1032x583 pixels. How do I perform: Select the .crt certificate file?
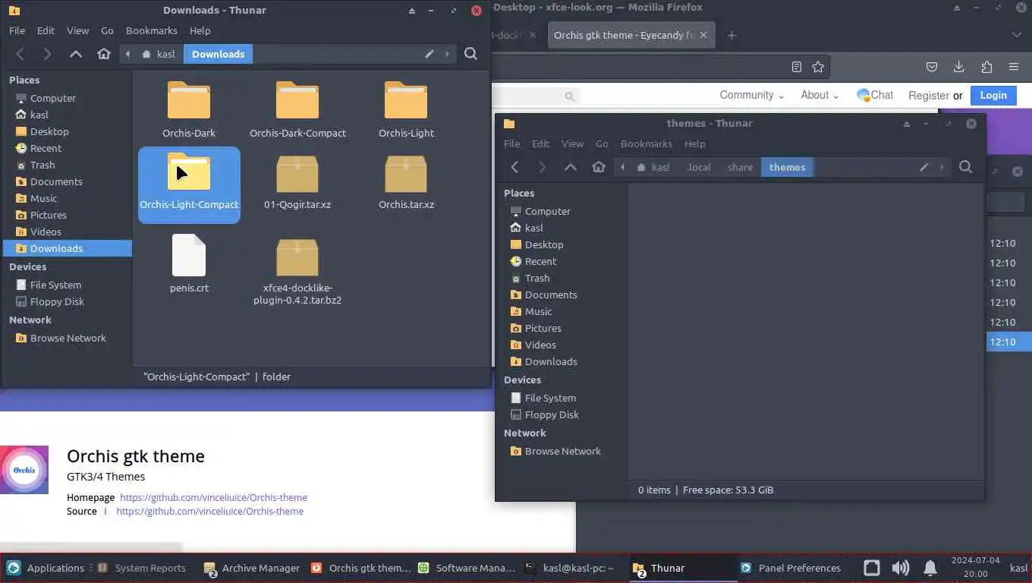pos(189,263)
